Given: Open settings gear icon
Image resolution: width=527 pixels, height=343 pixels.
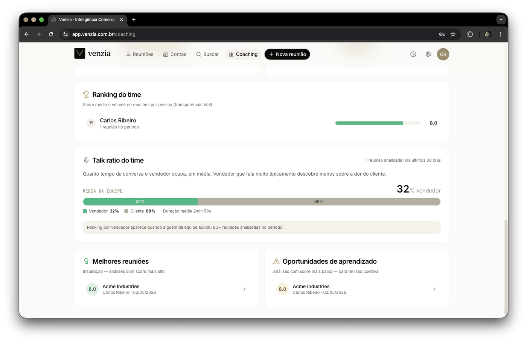Looking at the screenshot, I should [x=428, y=54].
